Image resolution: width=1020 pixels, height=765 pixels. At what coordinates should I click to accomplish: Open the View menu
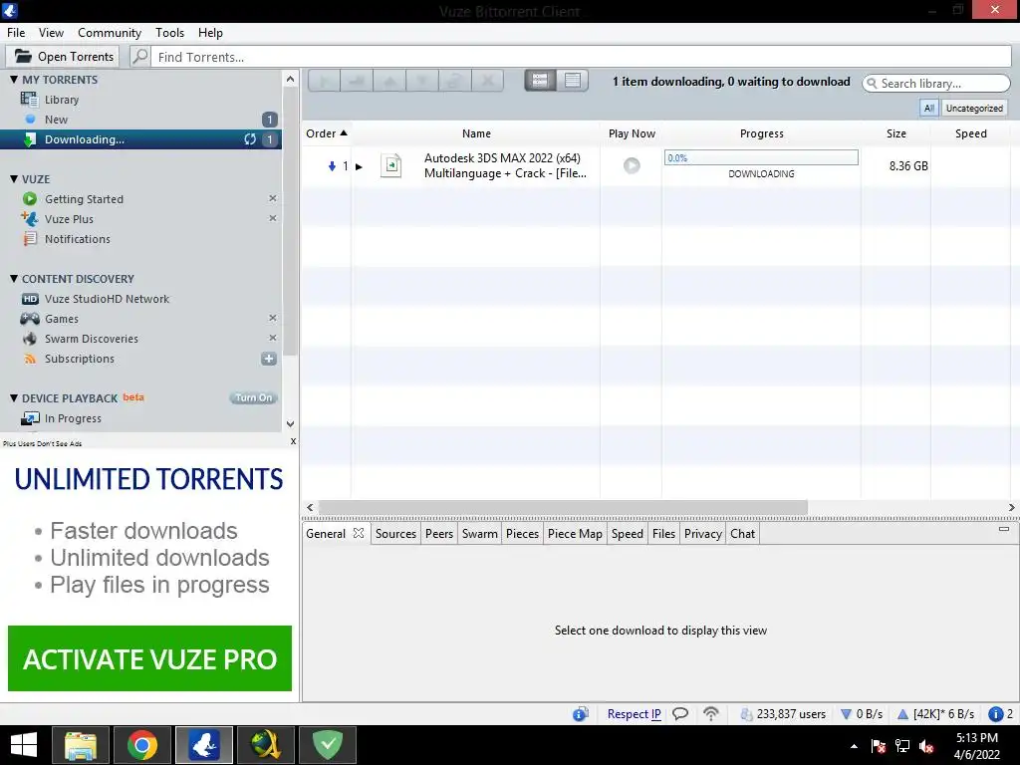51,33
